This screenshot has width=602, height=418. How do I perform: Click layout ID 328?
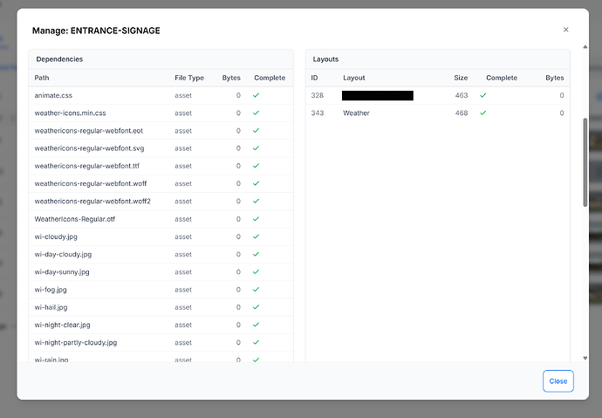pyautogui.click(x=317, y=95)
